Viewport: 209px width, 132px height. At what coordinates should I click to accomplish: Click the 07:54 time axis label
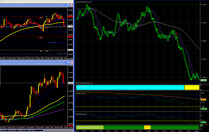(173, 131)
